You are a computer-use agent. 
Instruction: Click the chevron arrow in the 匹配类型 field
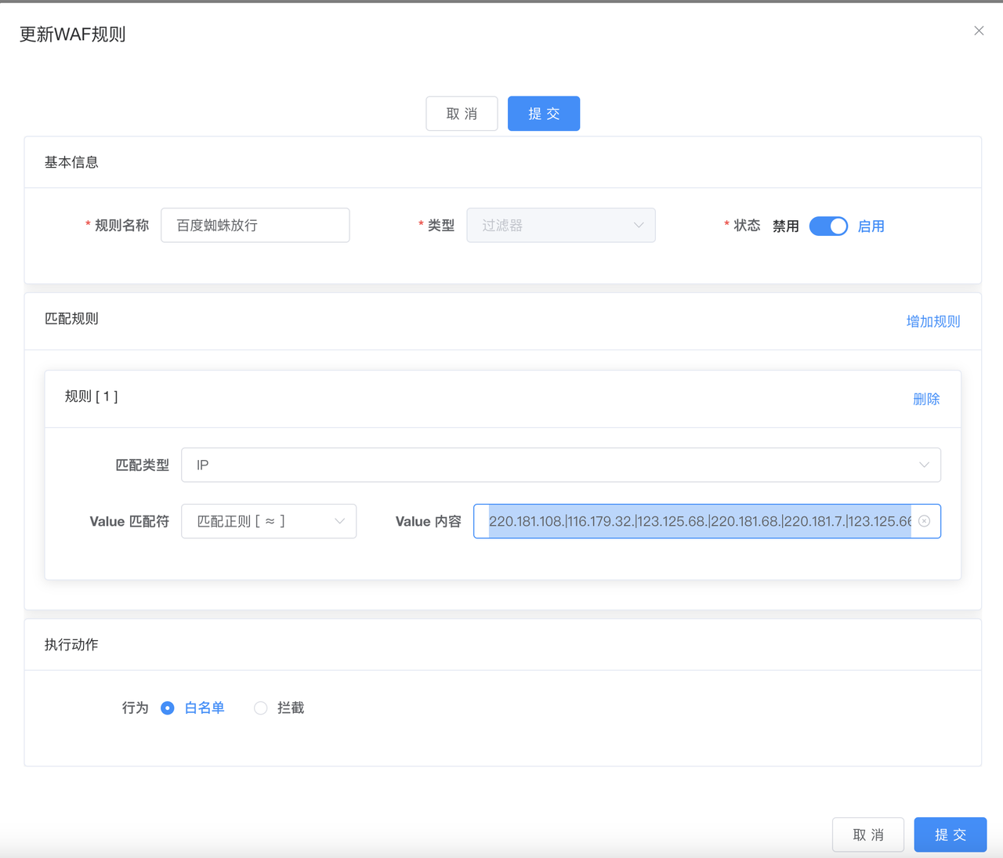(924, 465)
